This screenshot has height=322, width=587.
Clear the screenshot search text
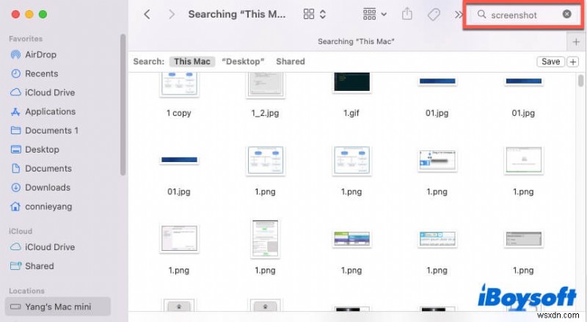(566, 14)
